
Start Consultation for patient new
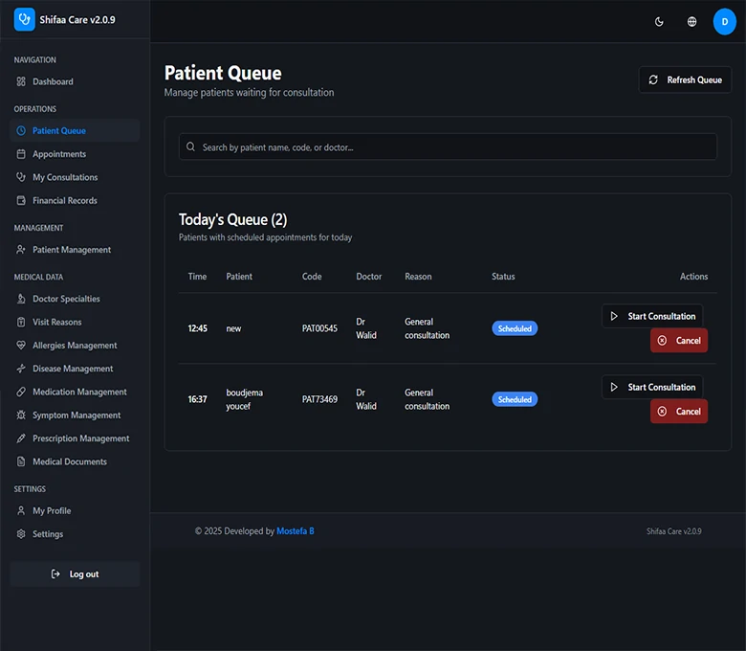coord(652,316)
